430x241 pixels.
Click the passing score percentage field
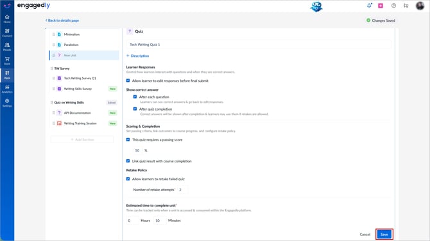(x=137, y=151)
